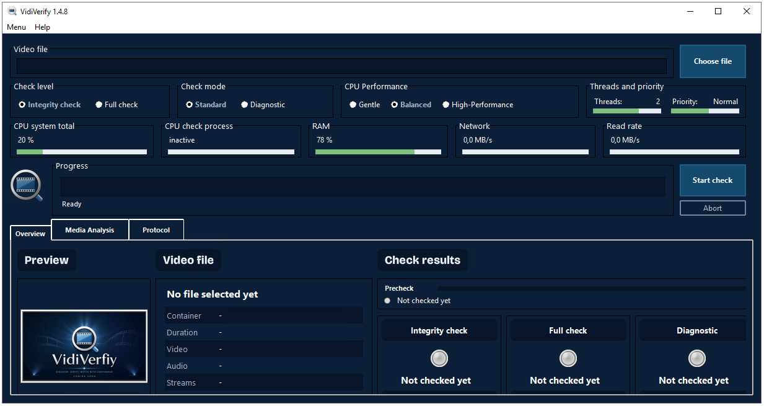This screenshot has width=764, height=406.
Task: Click the Preview heading
Action: pos(46,260)
